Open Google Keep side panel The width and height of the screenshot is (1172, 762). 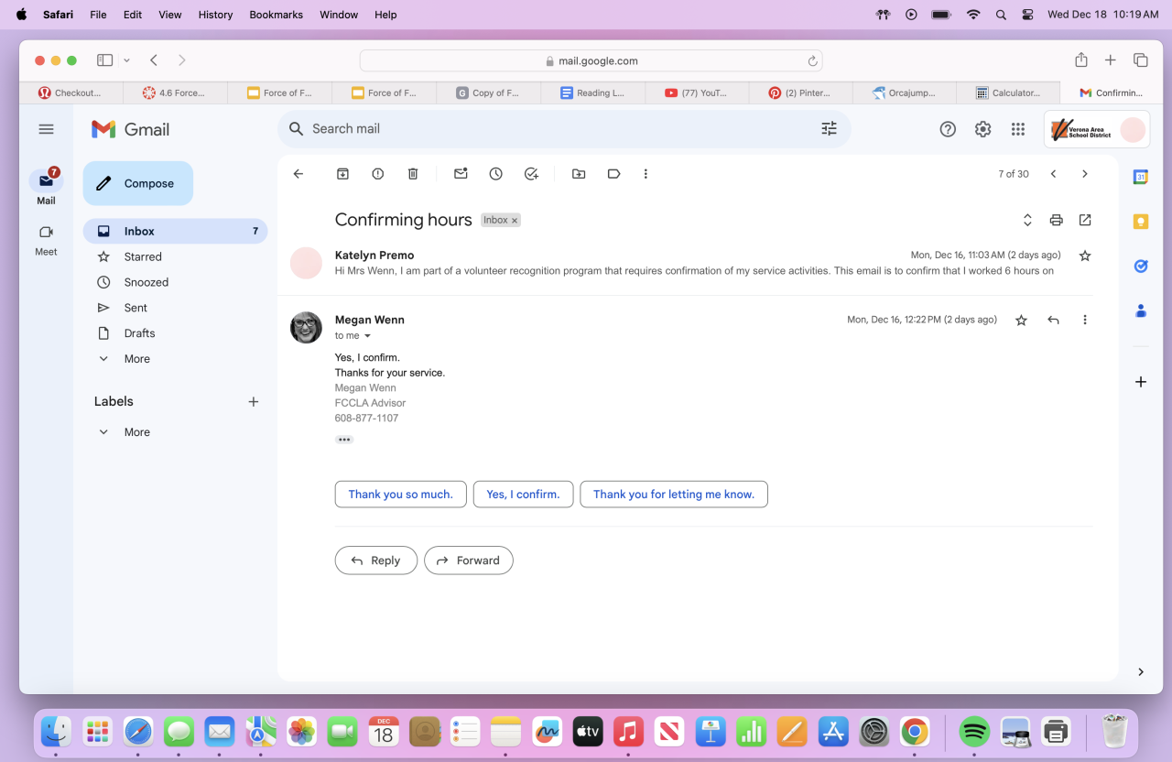pyautogui.click(x=1141, y=222)
